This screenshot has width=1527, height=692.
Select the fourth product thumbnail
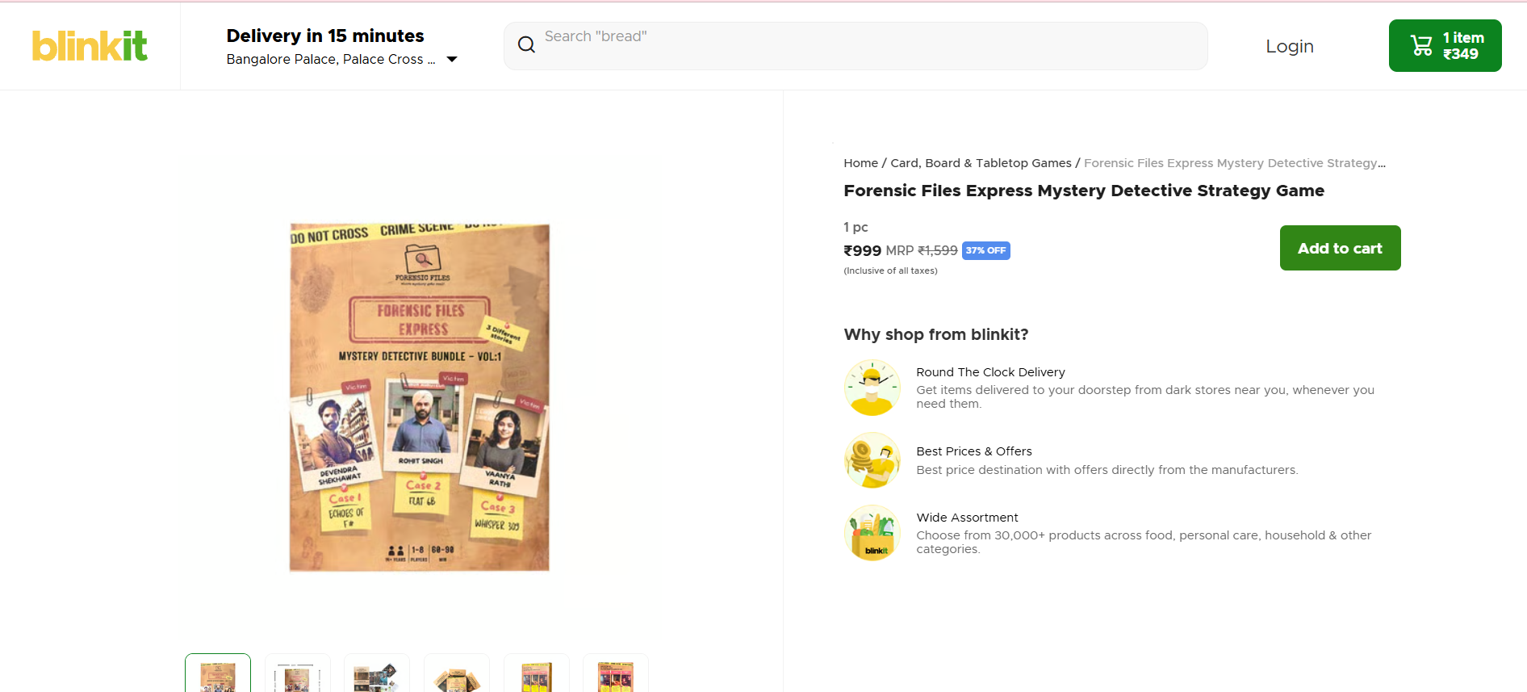pos(457,673)
